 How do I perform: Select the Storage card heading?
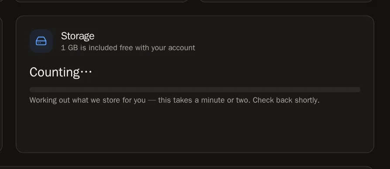78,36
